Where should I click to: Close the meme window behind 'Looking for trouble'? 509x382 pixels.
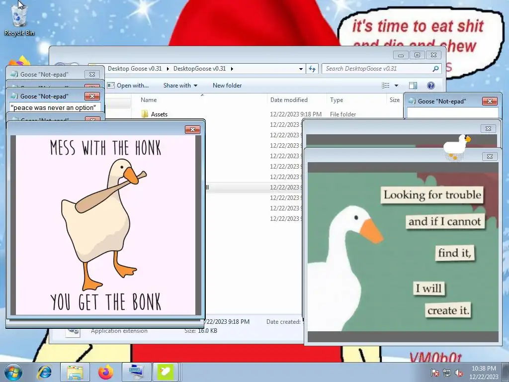(488, 128)
